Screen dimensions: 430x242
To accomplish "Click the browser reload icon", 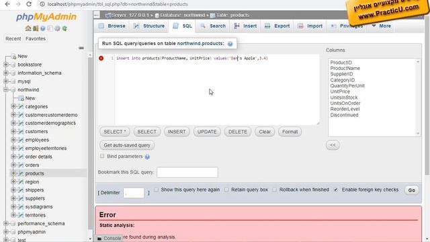I will [28, 4].
